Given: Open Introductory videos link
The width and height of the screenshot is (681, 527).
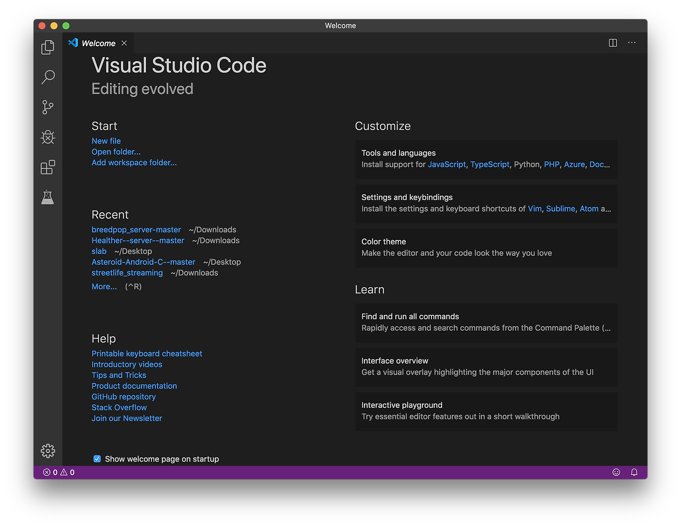Looking at the screenshot, I should 127,364.
